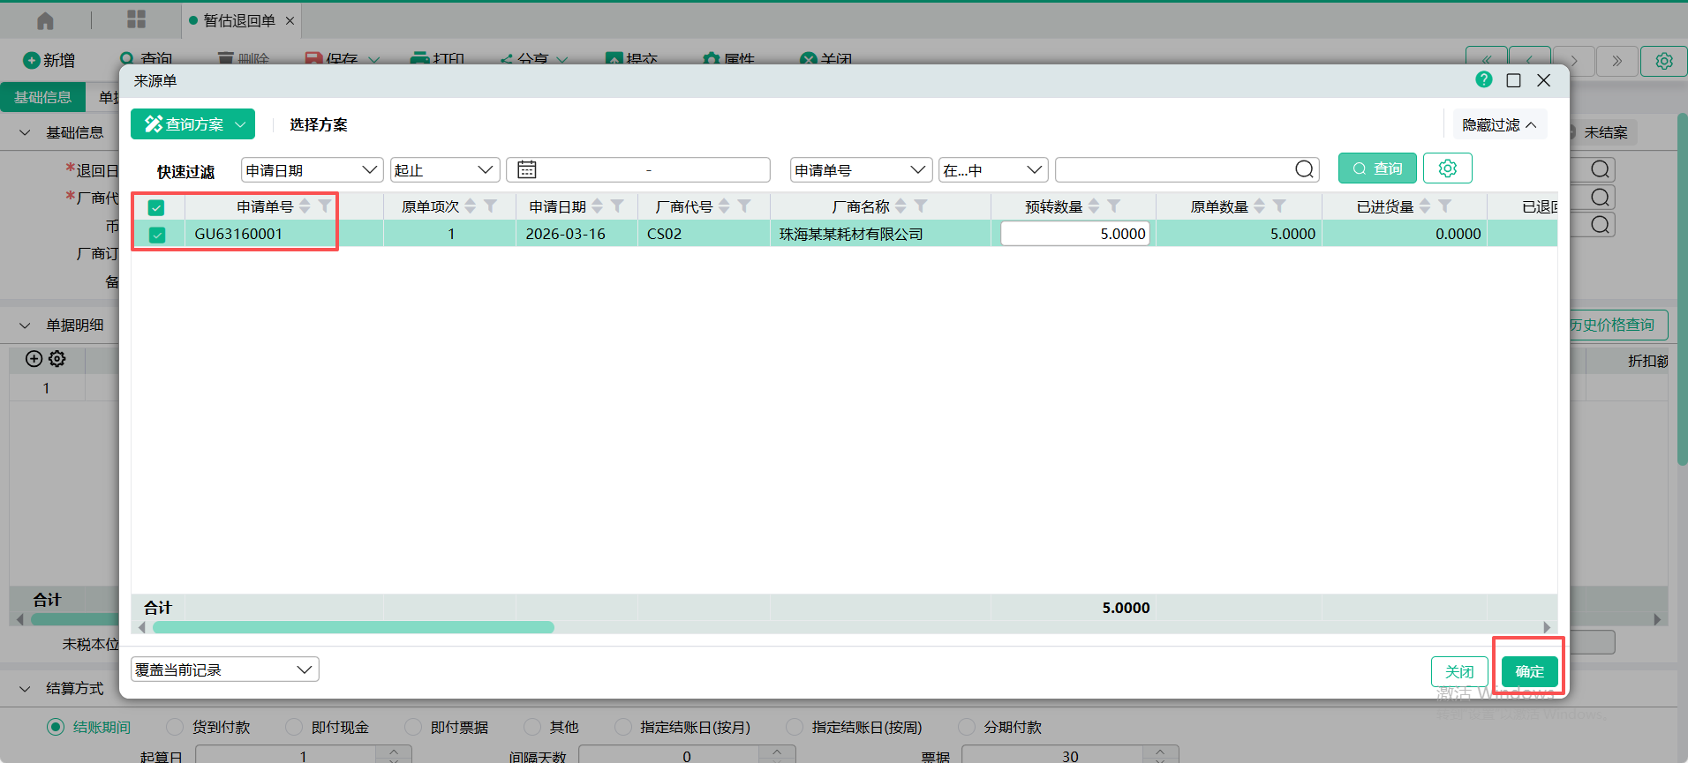1688x763 pixels.
Task: Open filter settings gear beside 查询 button
Action: tap(1447, 168)
